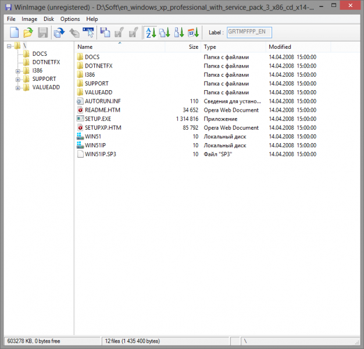The height and width of the screenshot is (349, 364).
Task: Select DOCS in the folder tree
Action: tap(40, 54)
